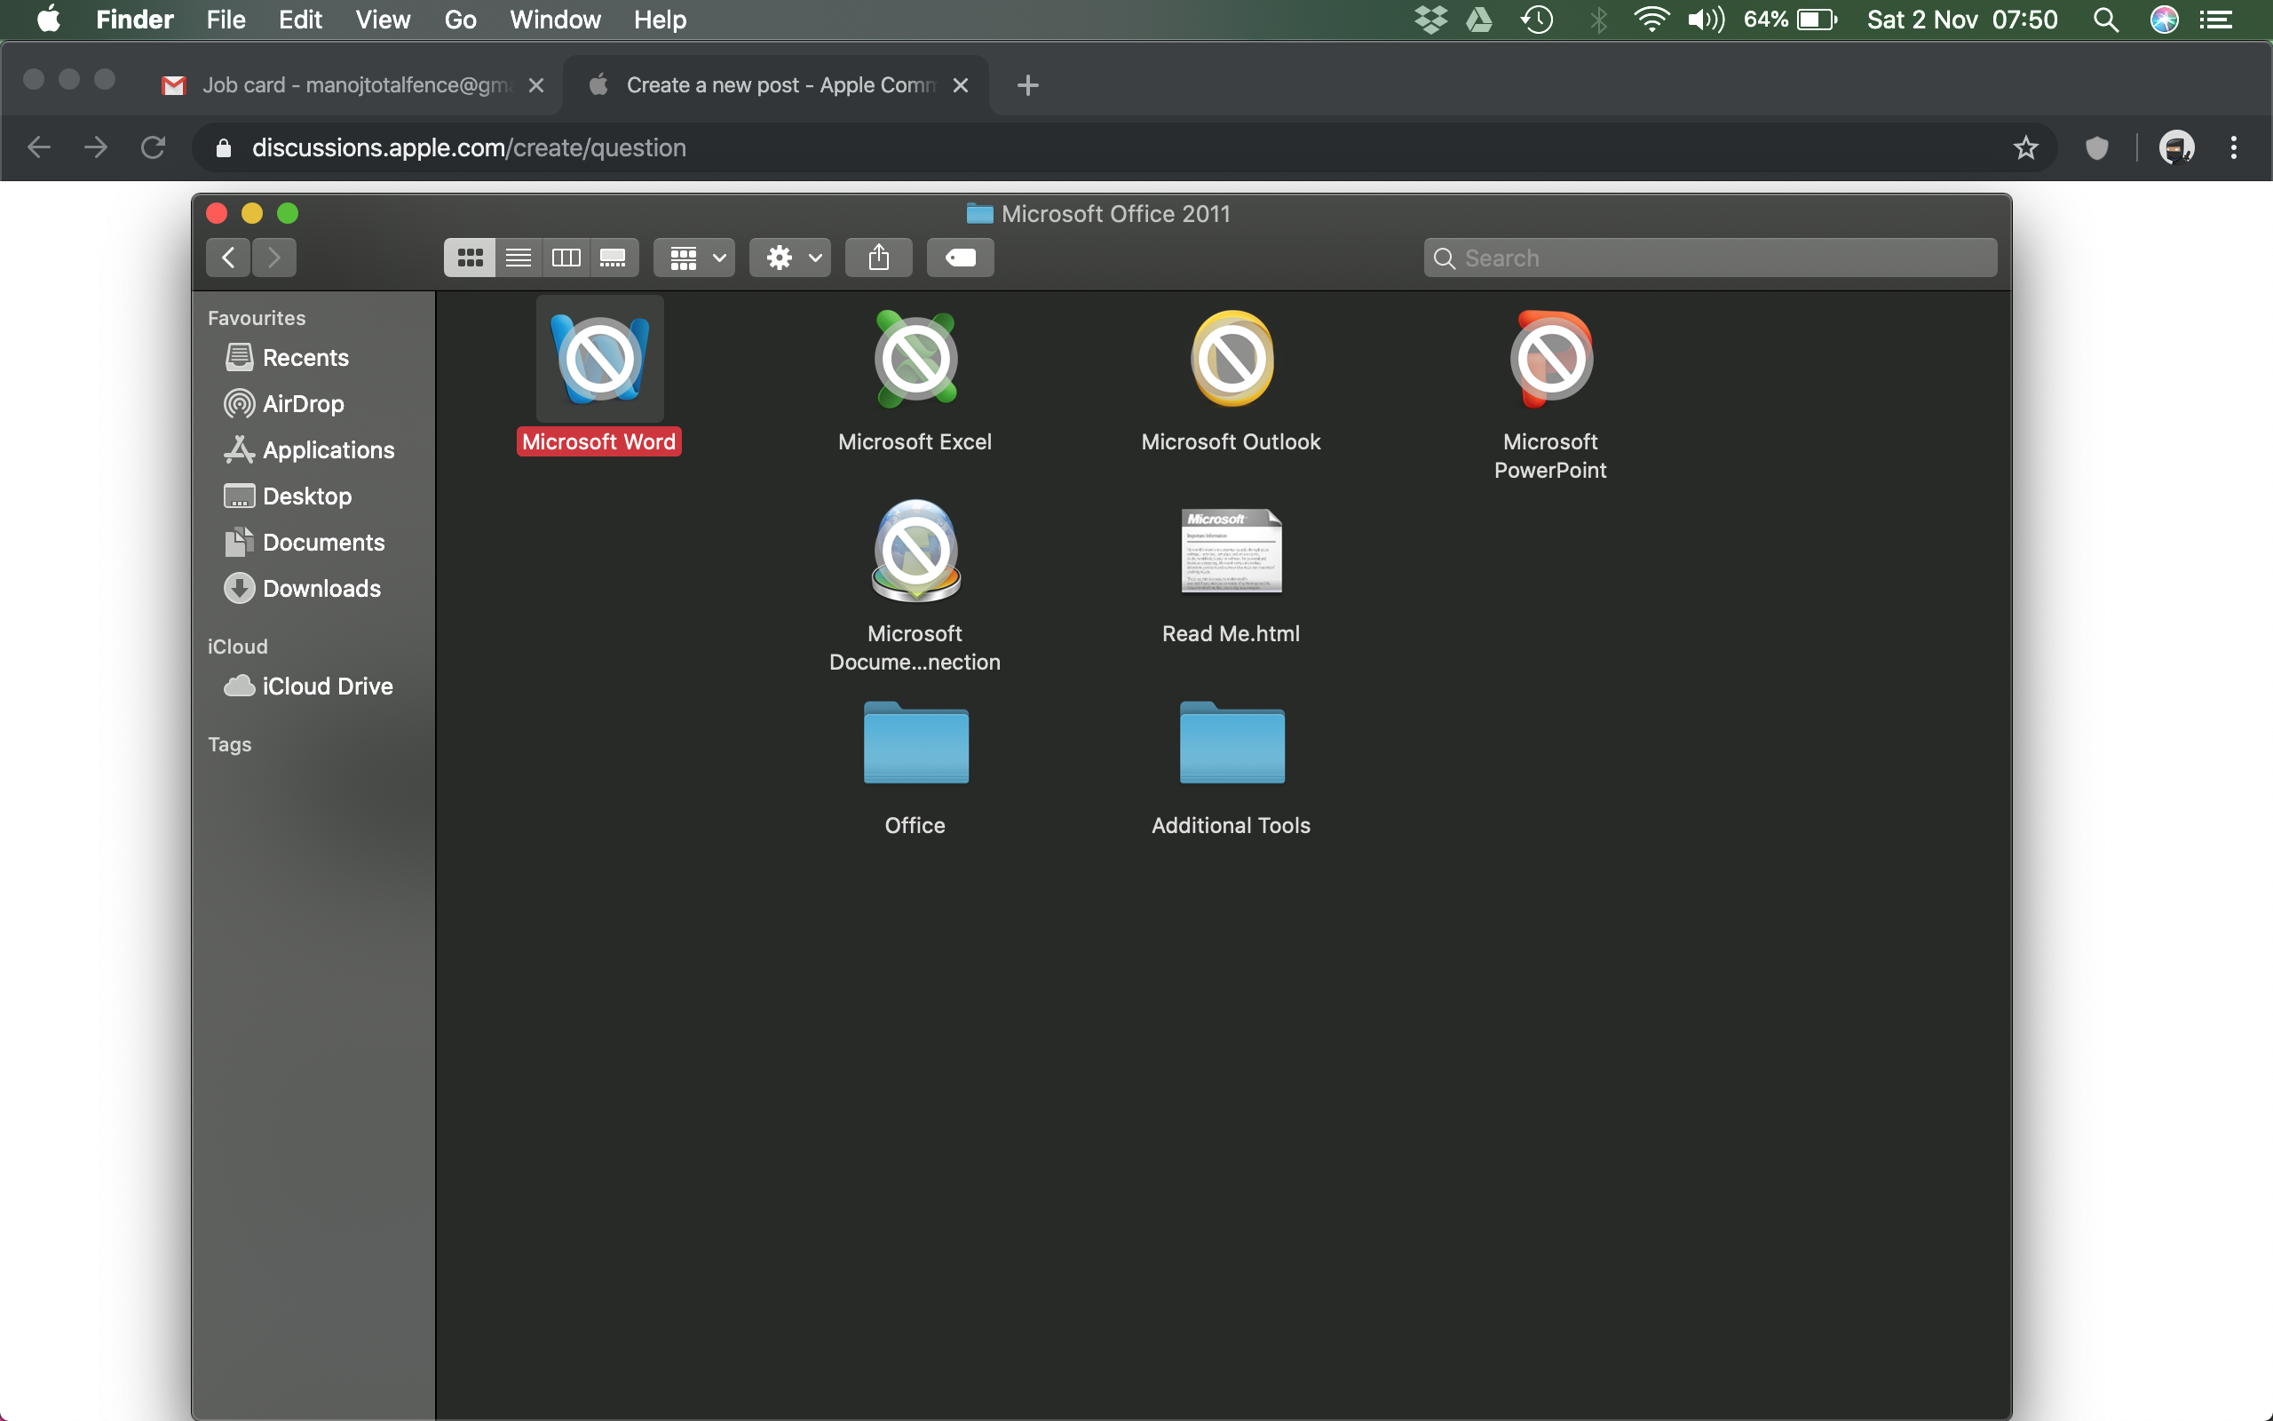This screenshot has height=1421, width=2273.
Task: Click the Share button in Finder toolbar
Action: 878,258
